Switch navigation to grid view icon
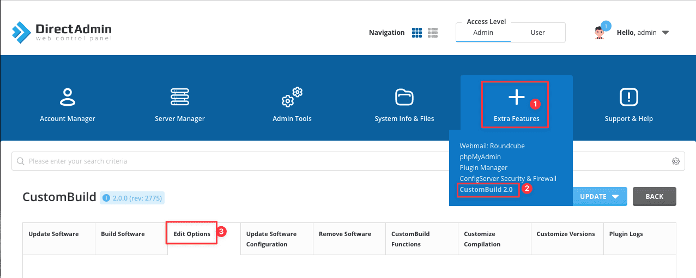The image size is (696, 278). coord(417,33)
